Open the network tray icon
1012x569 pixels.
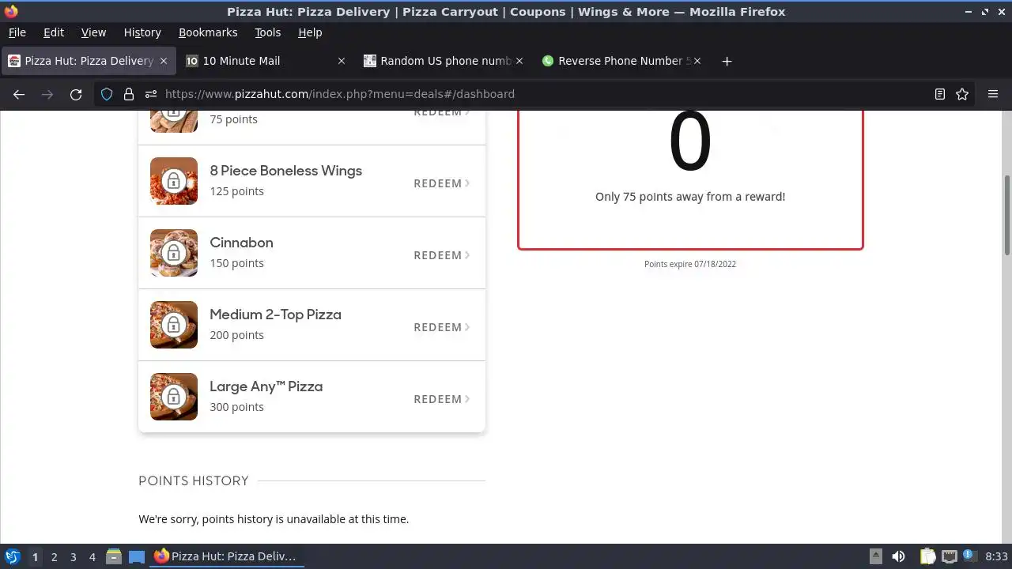[x=950, y=556]
